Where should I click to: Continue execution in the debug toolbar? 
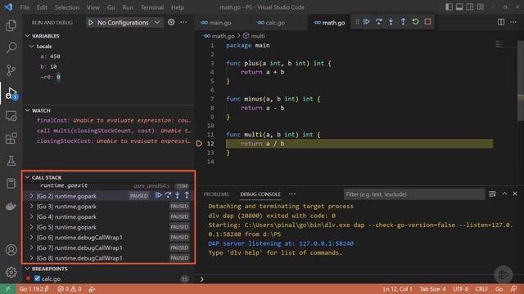pos(367,22)
